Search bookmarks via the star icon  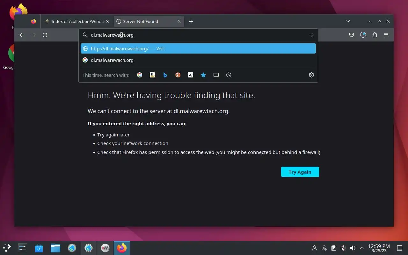(x=203, y=75)
